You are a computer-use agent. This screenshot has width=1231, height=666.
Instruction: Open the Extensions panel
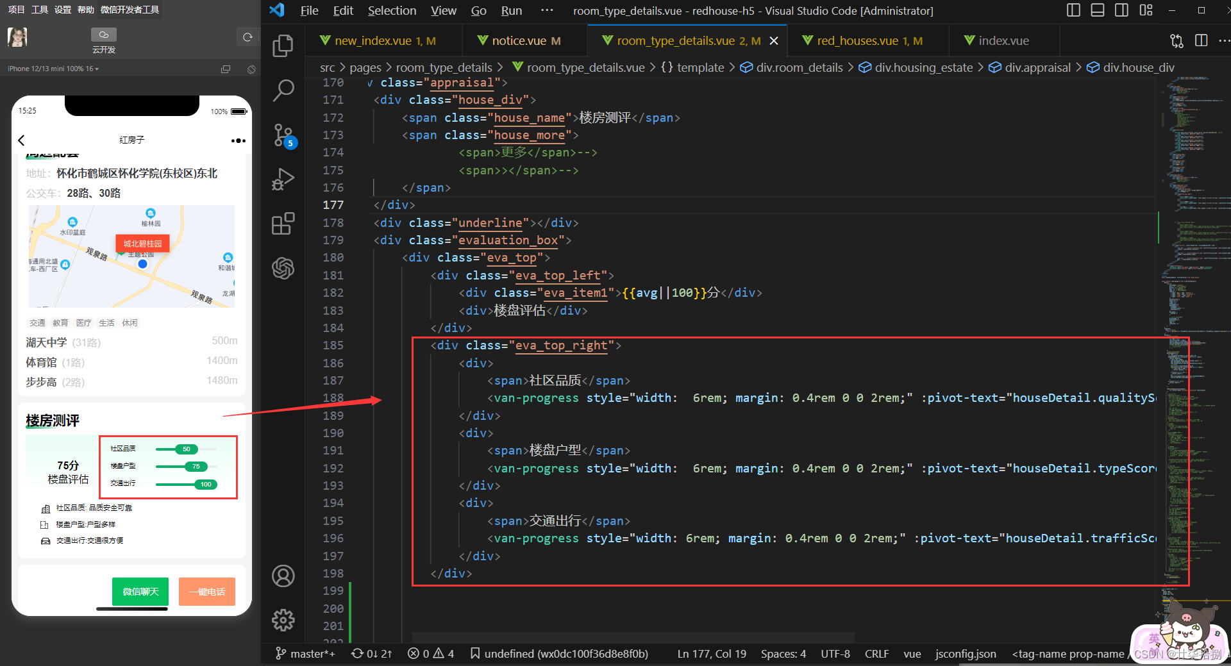(283, 223)
